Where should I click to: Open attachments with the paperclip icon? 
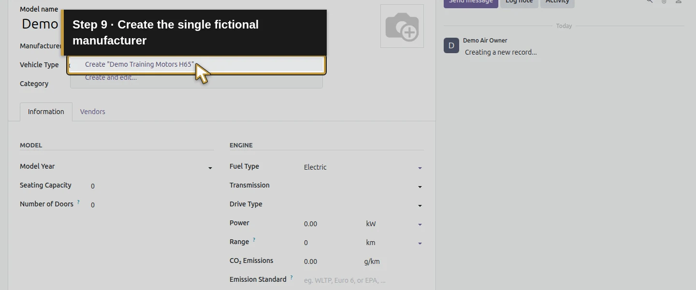pos(664,1)
